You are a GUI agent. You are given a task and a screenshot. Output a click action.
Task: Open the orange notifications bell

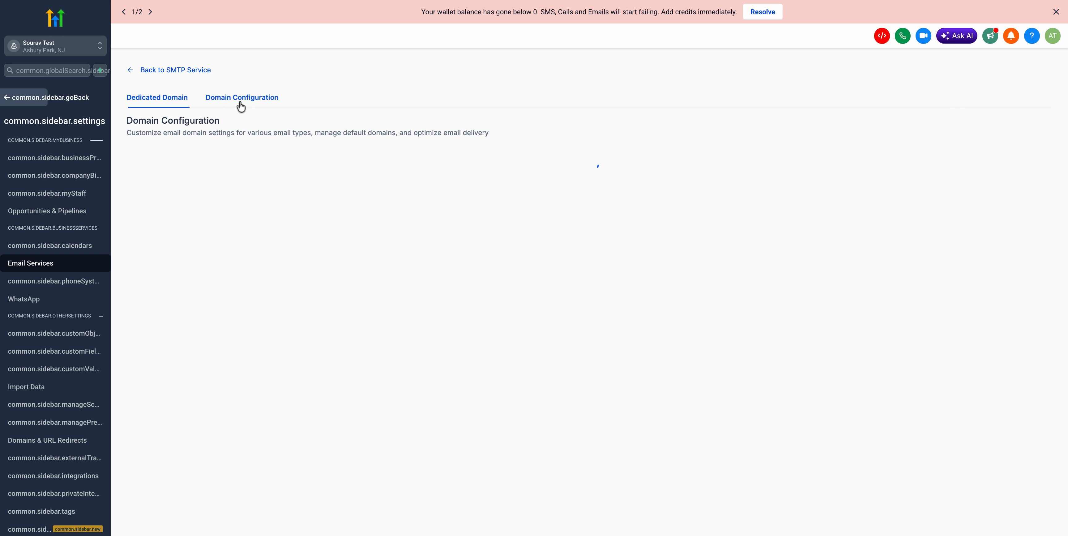1011,36
